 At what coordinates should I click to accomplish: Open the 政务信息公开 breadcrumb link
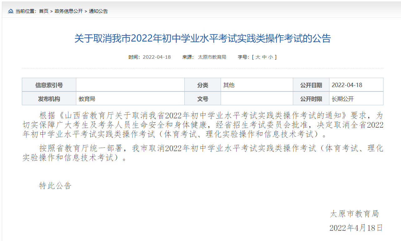[69, 11]
